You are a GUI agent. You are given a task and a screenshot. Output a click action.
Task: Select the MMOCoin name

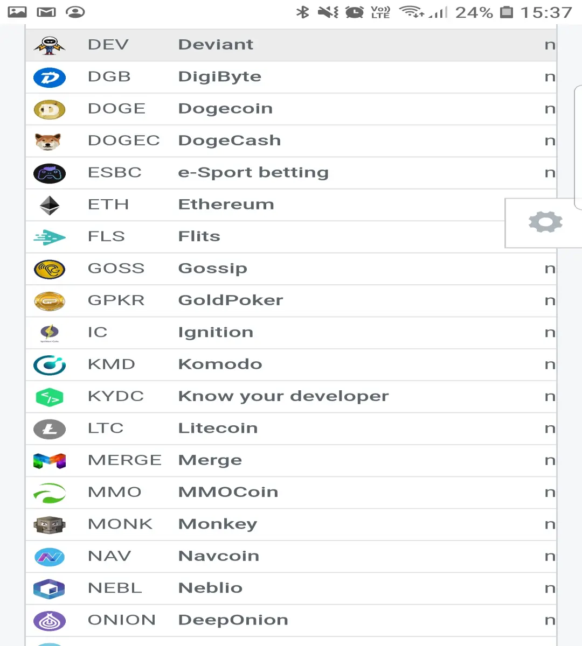pos(228,492)
